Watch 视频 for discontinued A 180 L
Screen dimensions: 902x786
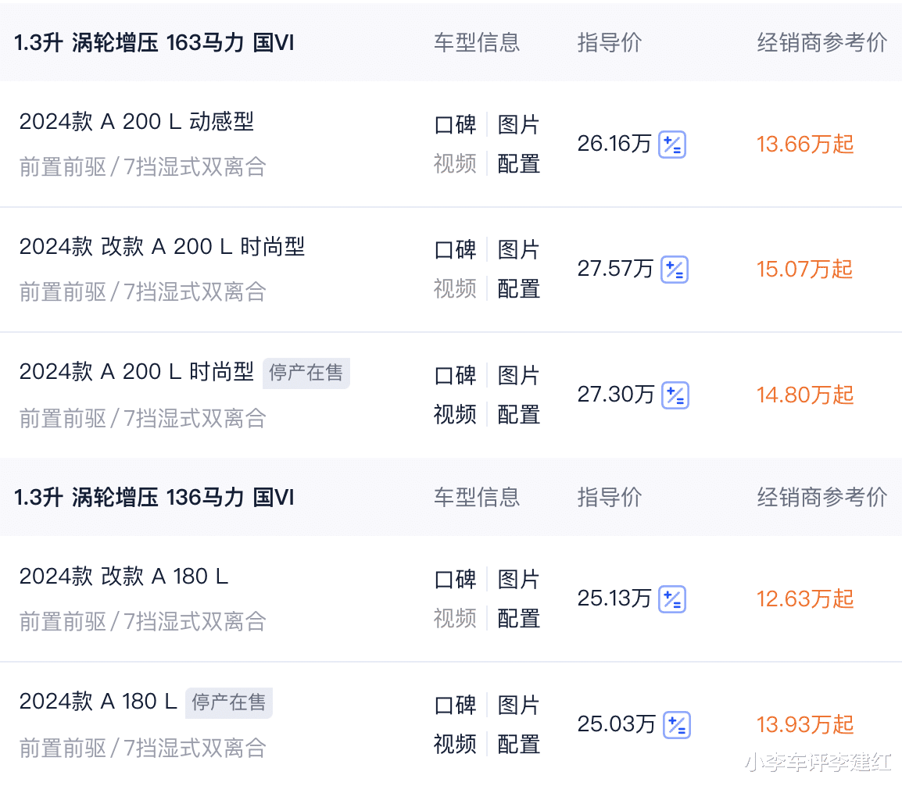point(455,745)
